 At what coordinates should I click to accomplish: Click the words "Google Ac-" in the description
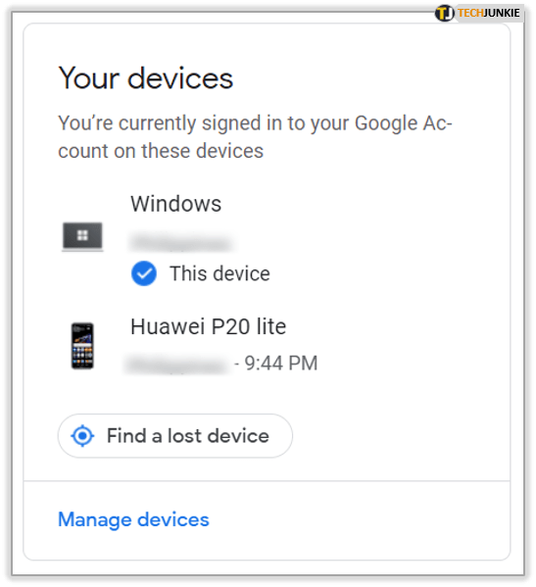(x=404, y=123)
